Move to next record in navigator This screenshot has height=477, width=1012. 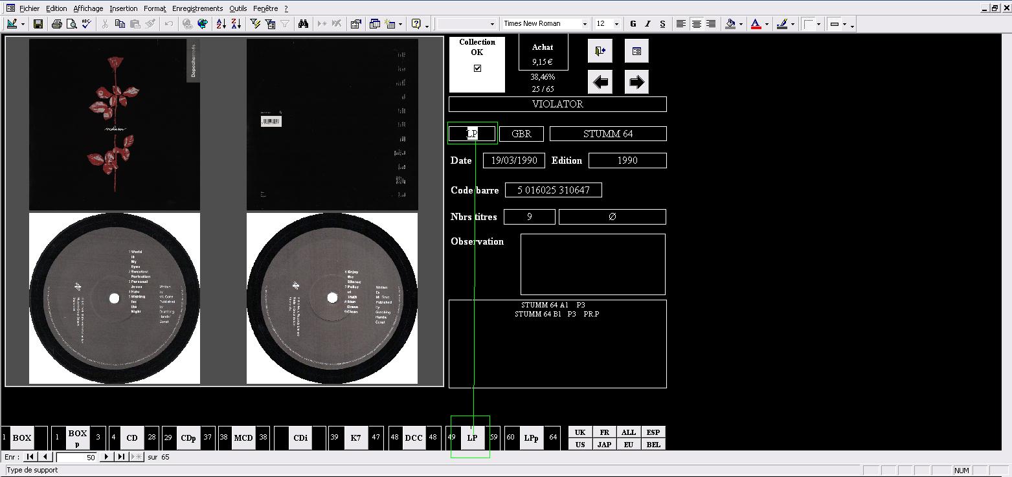pyautogui.click(x=107, y=457)
